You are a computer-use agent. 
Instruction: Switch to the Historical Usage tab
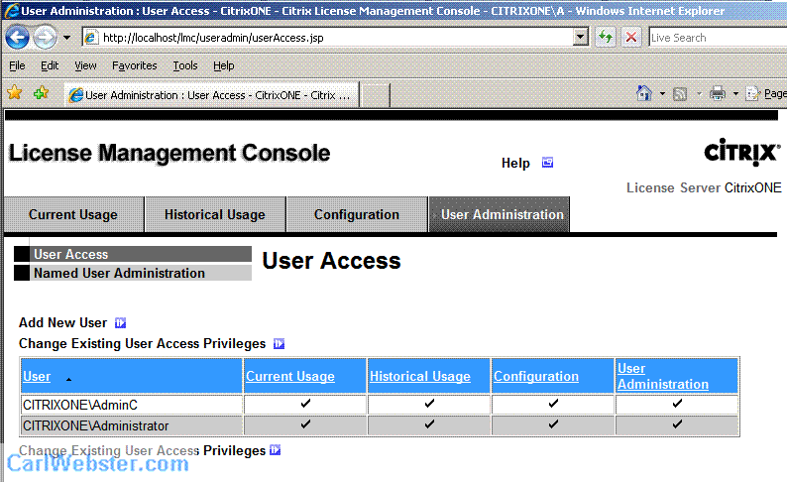tap(215, 214)
